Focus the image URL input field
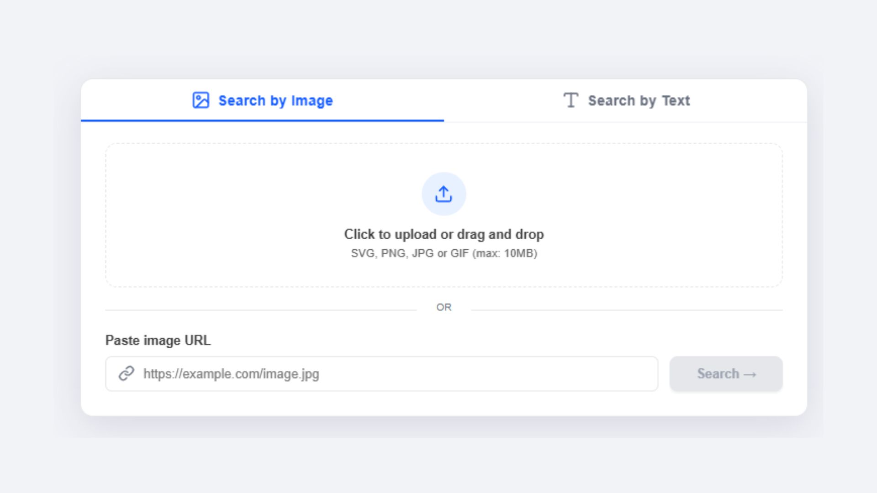877x493 pixels. (457, 374)
